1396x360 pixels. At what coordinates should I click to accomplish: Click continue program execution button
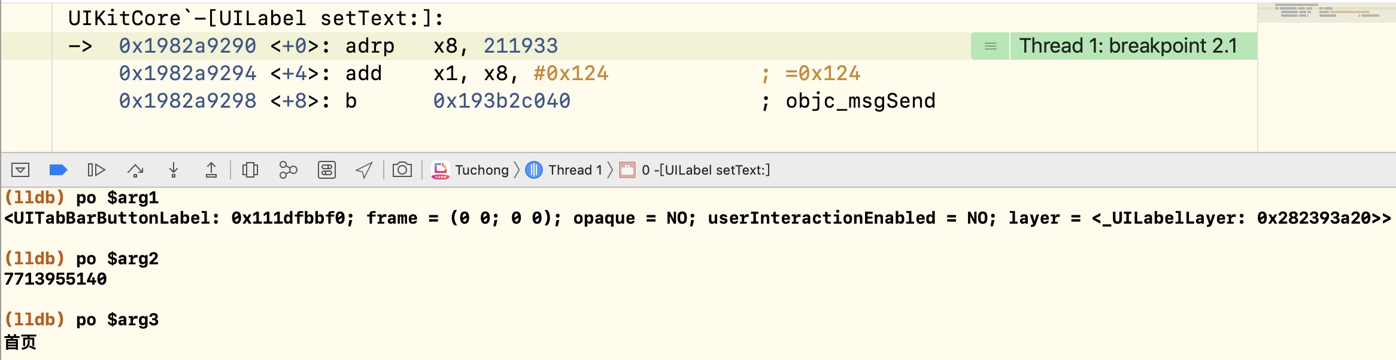pyautogui.click(x=96, y=170)
